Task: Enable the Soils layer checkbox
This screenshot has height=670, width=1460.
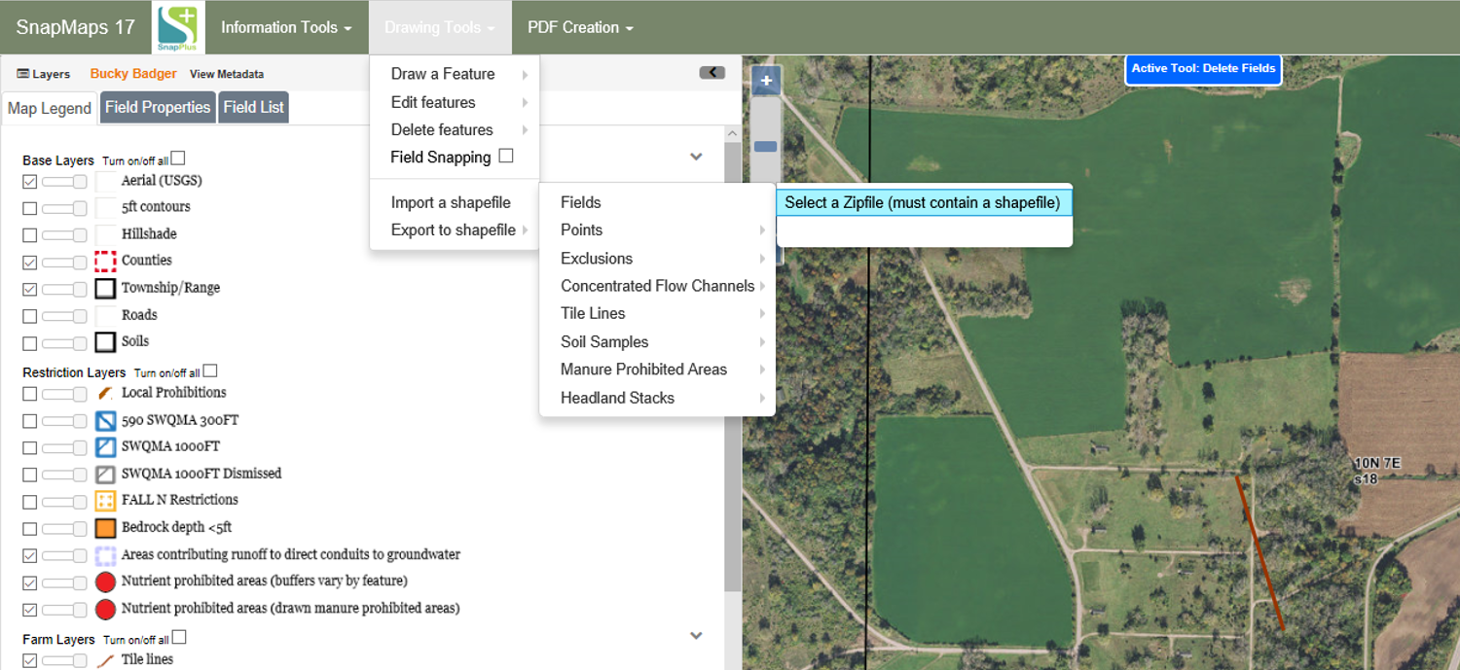Action: click(29, 343)
